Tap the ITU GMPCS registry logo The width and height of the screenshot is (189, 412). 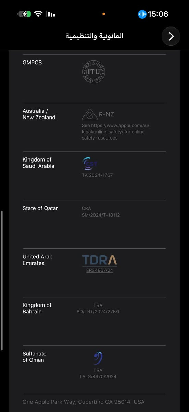tap(94, 72)
